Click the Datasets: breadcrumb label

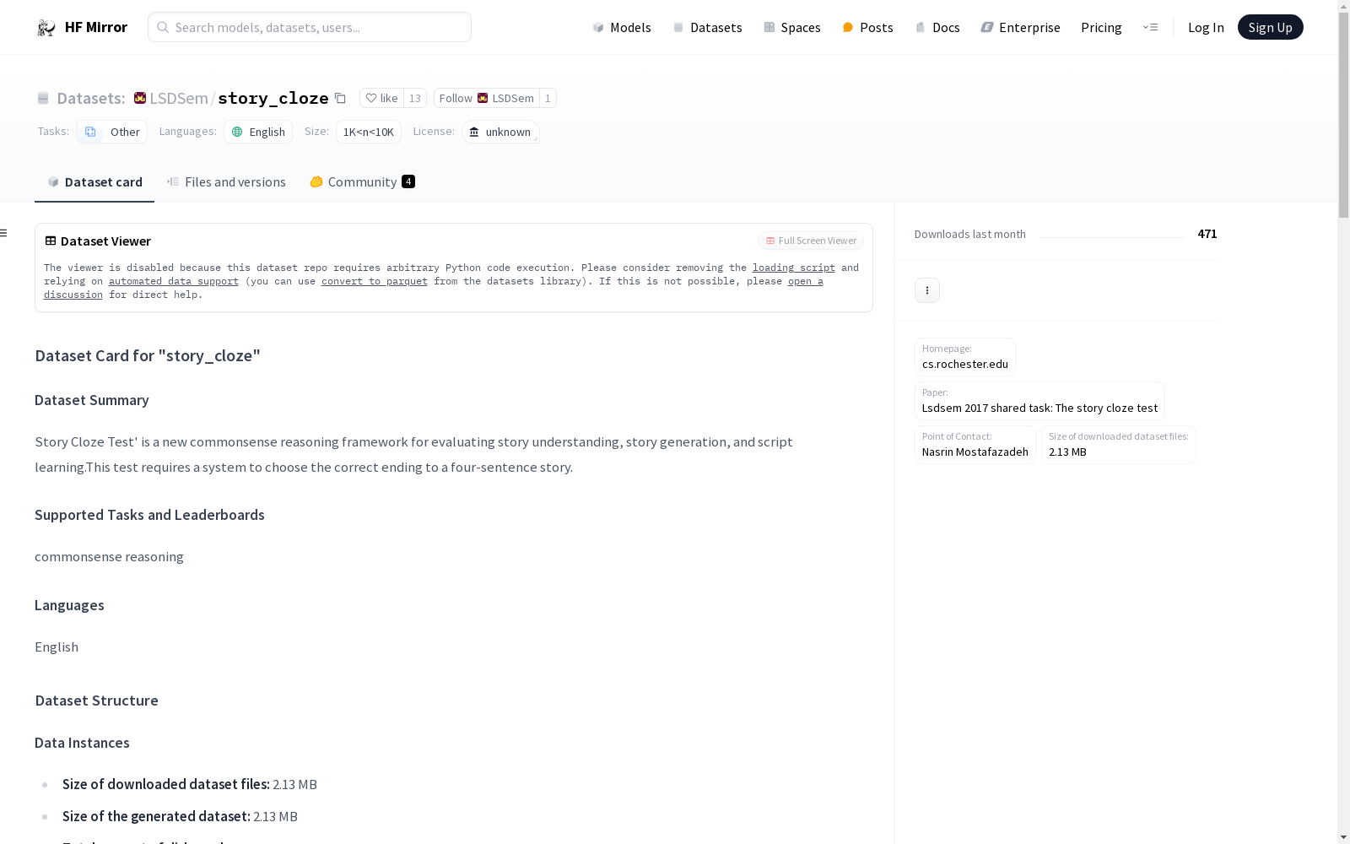coord(90,98)
